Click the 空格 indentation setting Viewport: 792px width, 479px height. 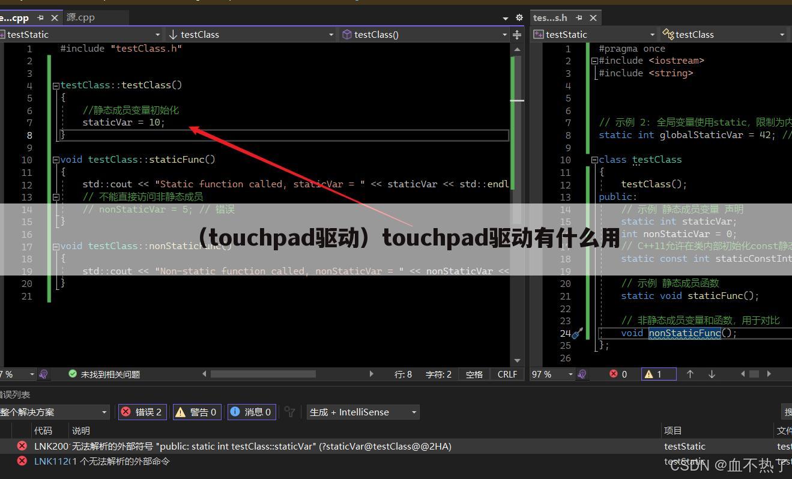474,375
